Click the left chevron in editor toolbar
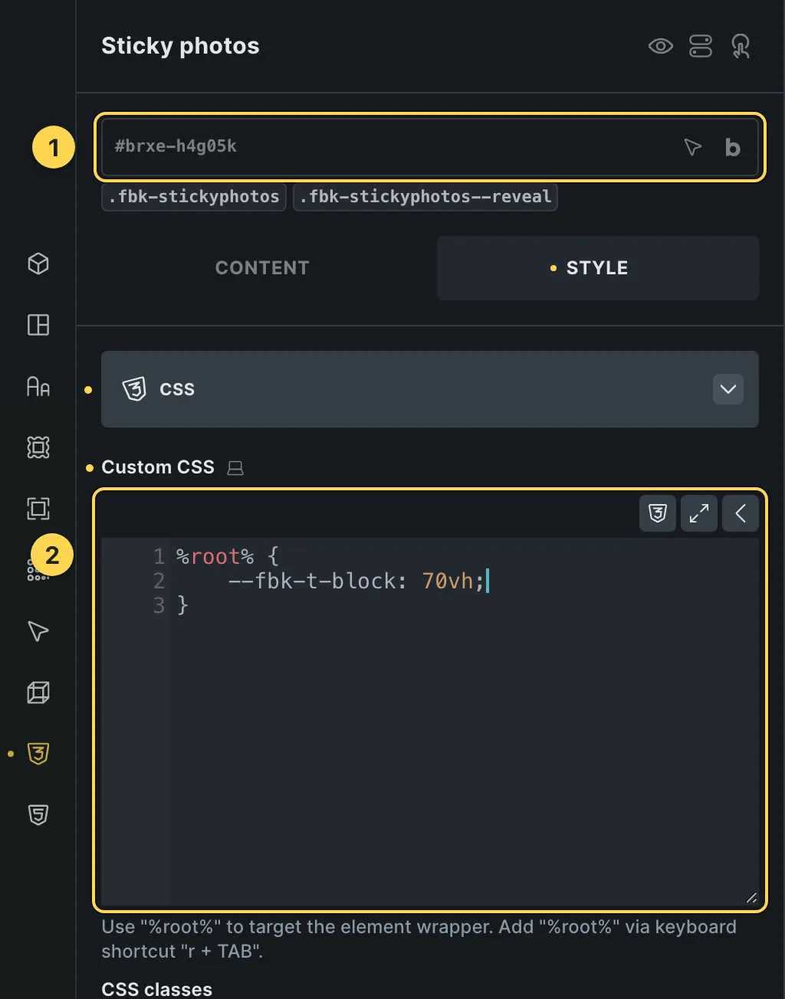Screen dimensions: 785x999 pos(741,513)
